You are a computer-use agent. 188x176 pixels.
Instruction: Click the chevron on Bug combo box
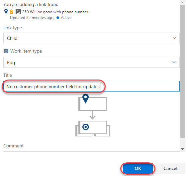(x=174, y=62)
